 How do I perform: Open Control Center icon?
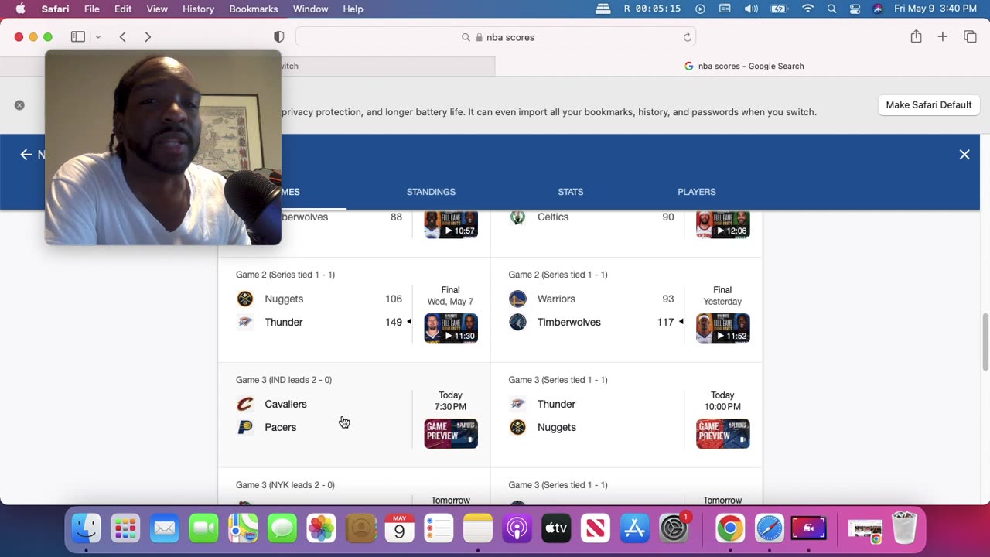[x=855, y=9]
